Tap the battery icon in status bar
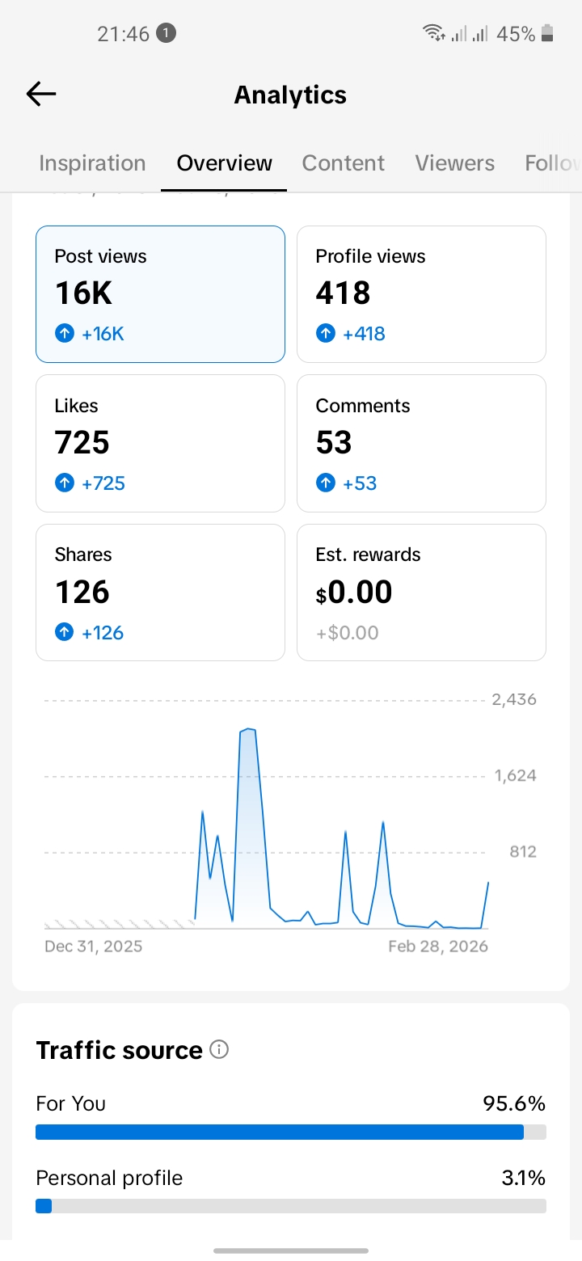 coord(548,33)
